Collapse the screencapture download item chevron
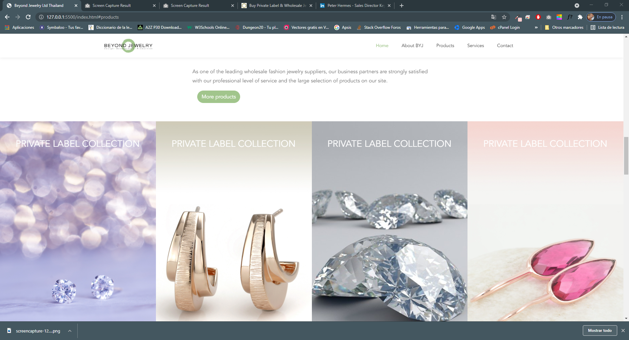 [x=69, y=331]
